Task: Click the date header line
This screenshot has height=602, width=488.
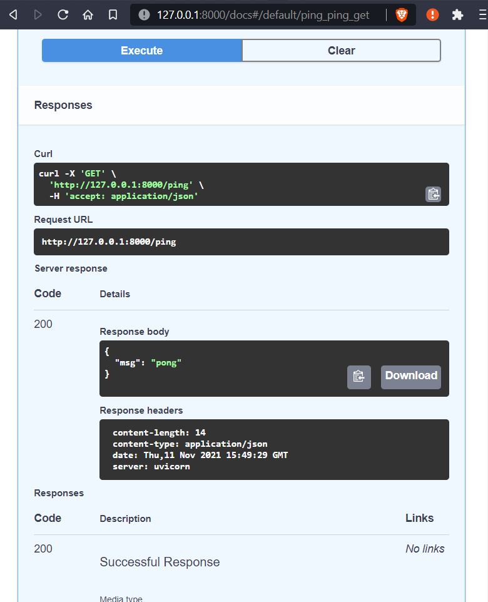Action: click(x=200, y=456)
